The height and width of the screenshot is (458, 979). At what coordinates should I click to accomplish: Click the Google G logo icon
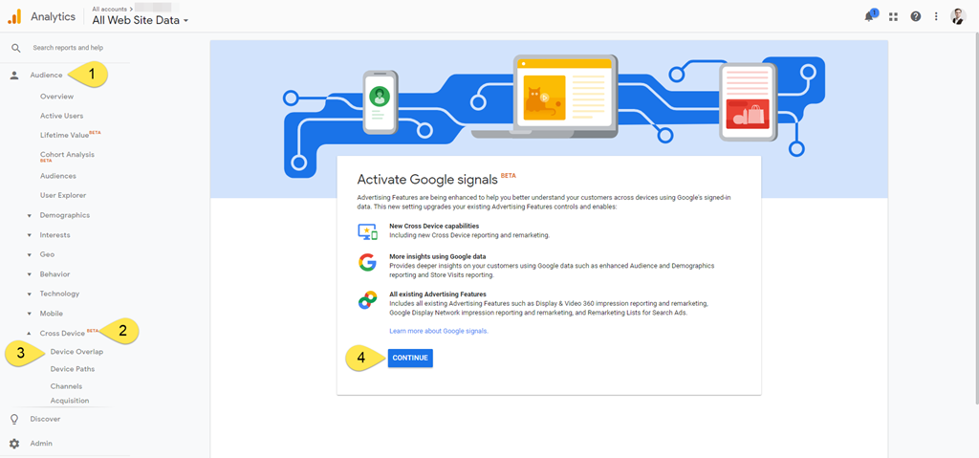tap(367, 262)
